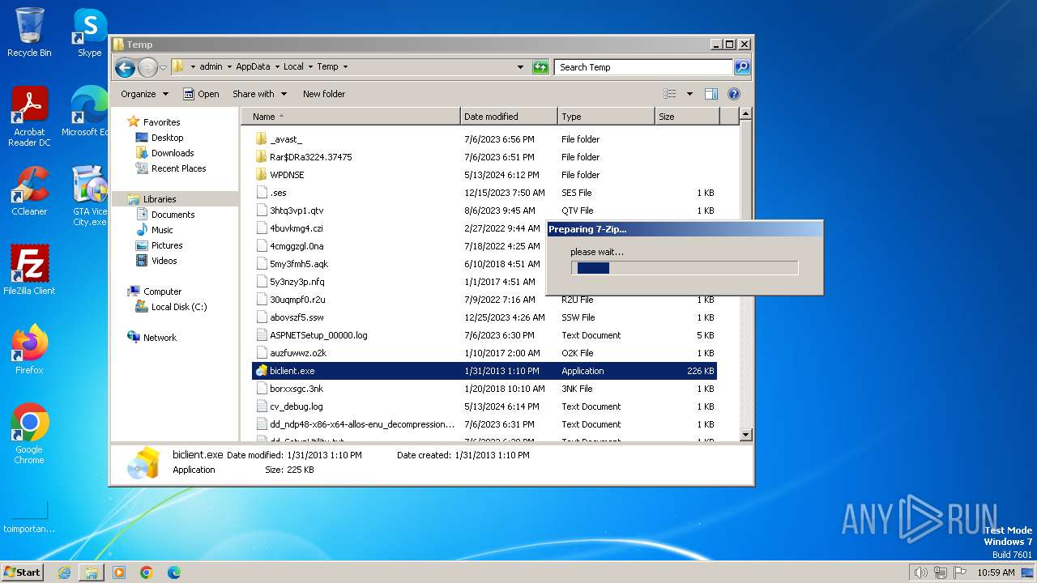This screenshot has height=583, width=1037.
Task: Click Open in Explorer toolbar
Action: coord(201,94)
